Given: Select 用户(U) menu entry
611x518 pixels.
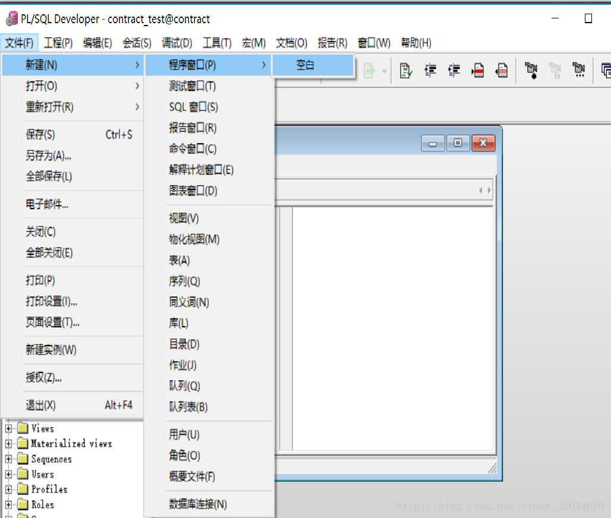Looking at the screenshot, I should (209, 434).
